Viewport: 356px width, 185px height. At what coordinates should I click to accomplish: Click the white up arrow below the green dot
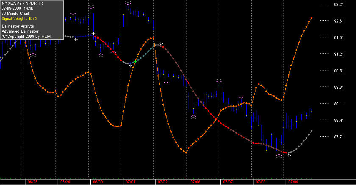131,66
